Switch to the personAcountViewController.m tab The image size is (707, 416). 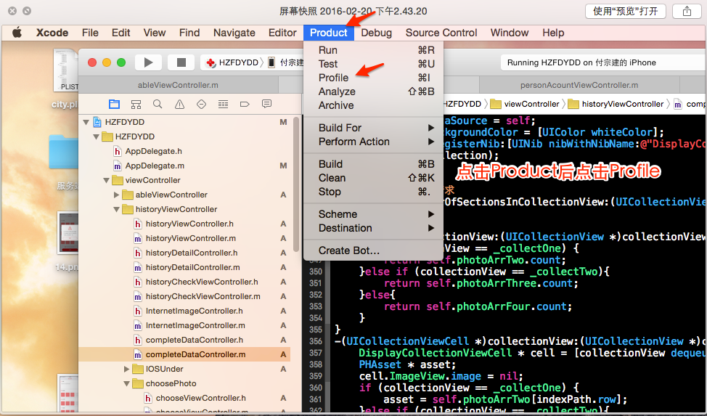(x=579, y=85)
